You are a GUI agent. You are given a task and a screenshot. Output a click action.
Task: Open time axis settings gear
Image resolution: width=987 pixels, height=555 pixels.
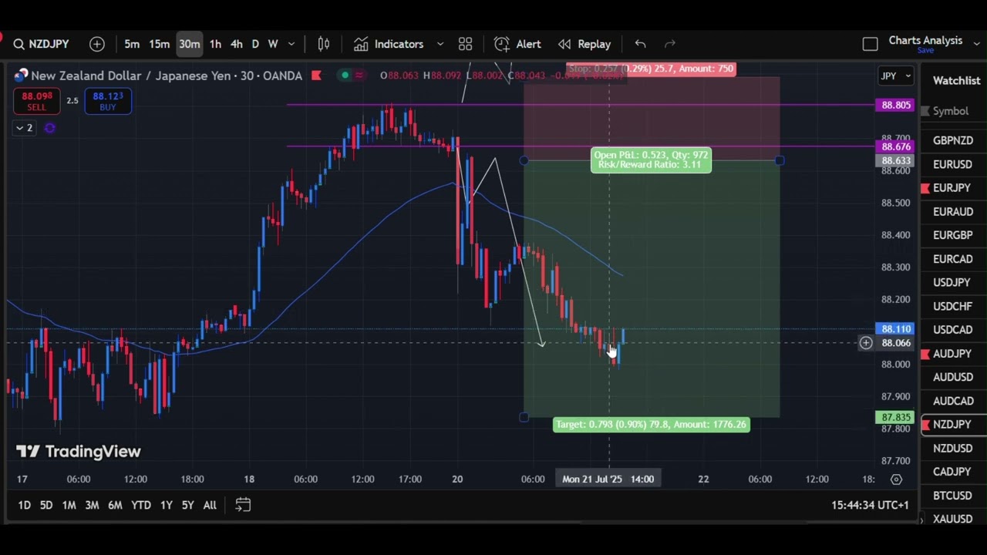[896, 479]
